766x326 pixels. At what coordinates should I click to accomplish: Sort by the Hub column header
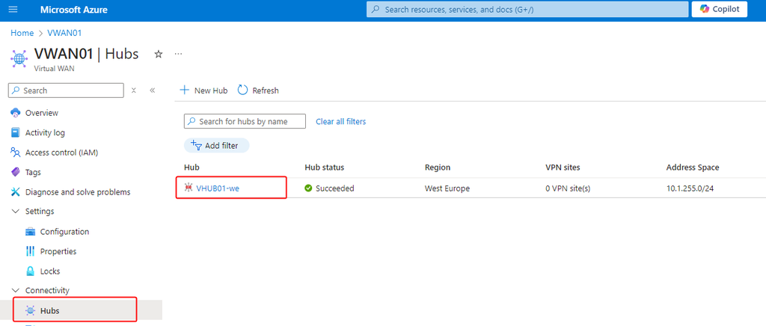[x=191, y=167]
